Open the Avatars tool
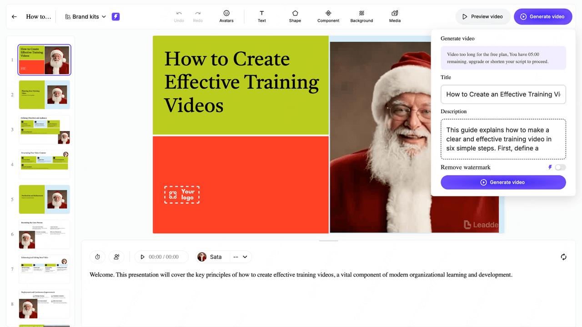 (226, 16)
